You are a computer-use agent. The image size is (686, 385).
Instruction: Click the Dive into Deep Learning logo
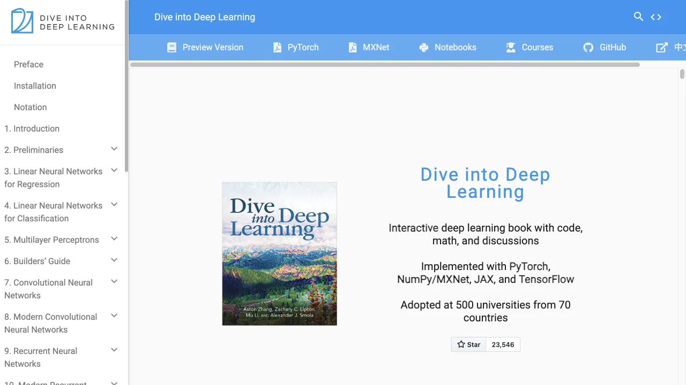63,21
